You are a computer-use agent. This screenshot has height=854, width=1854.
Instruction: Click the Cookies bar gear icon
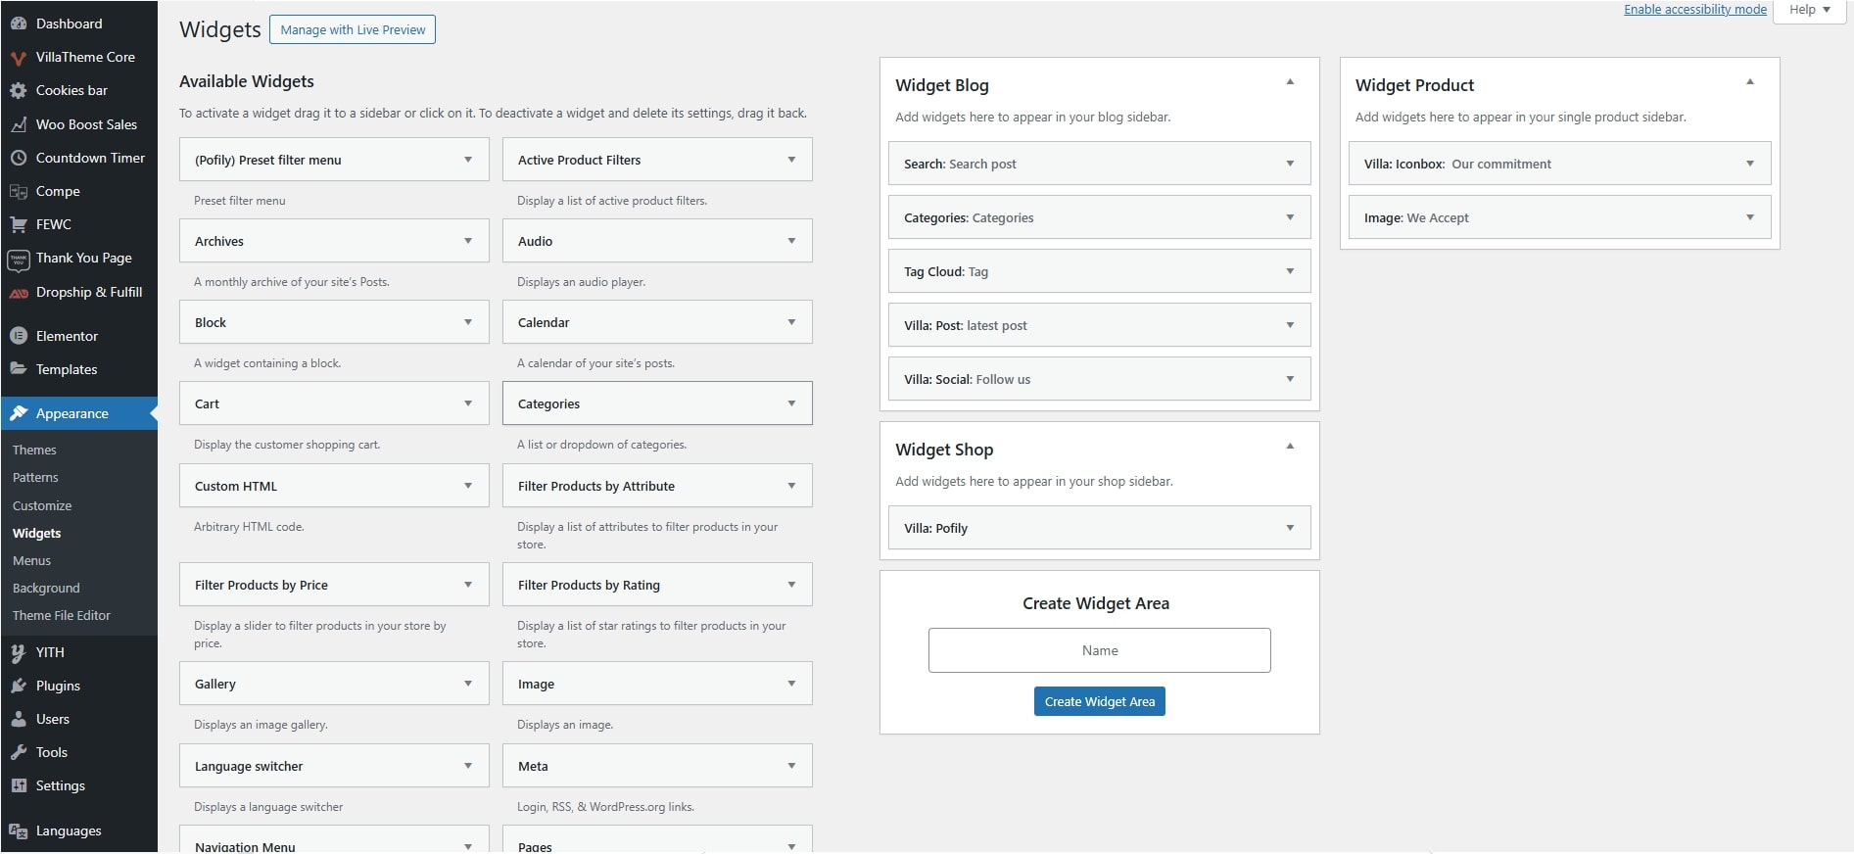pyautogui.click(x=18, y=91)
